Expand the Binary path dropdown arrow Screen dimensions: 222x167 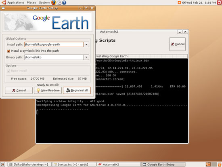coord(86,57)
